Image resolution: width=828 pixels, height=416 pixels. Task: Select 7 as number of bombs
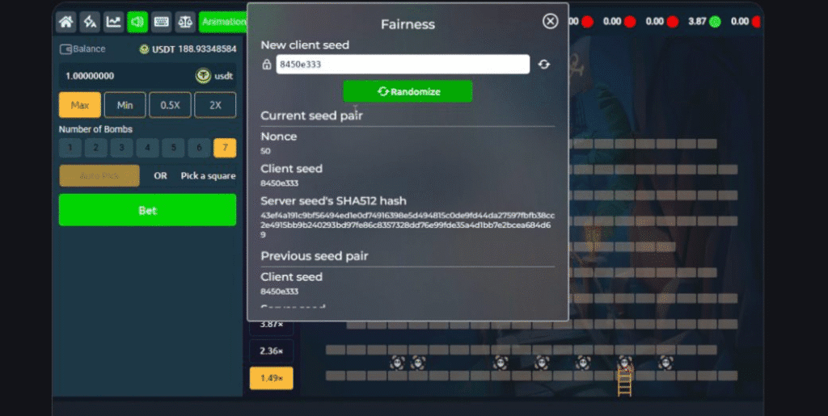pos(224,148)
